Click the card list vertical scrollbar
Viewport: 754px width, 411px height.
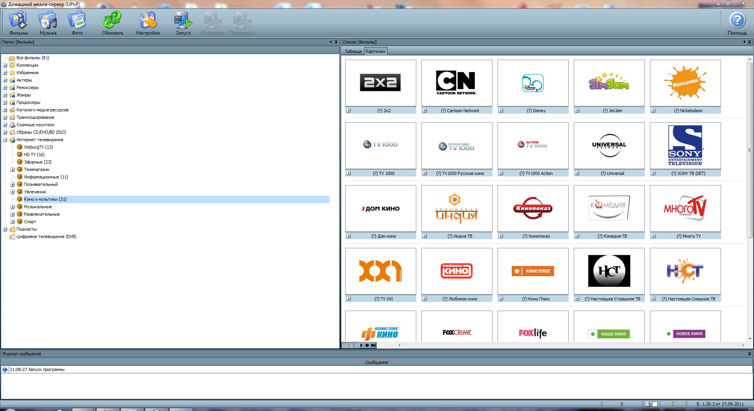[x=750, y=198]
